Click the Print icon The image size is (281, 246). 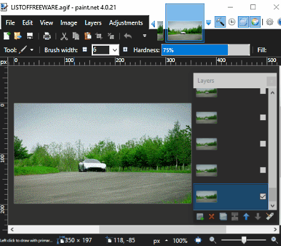tap(47, 36)
